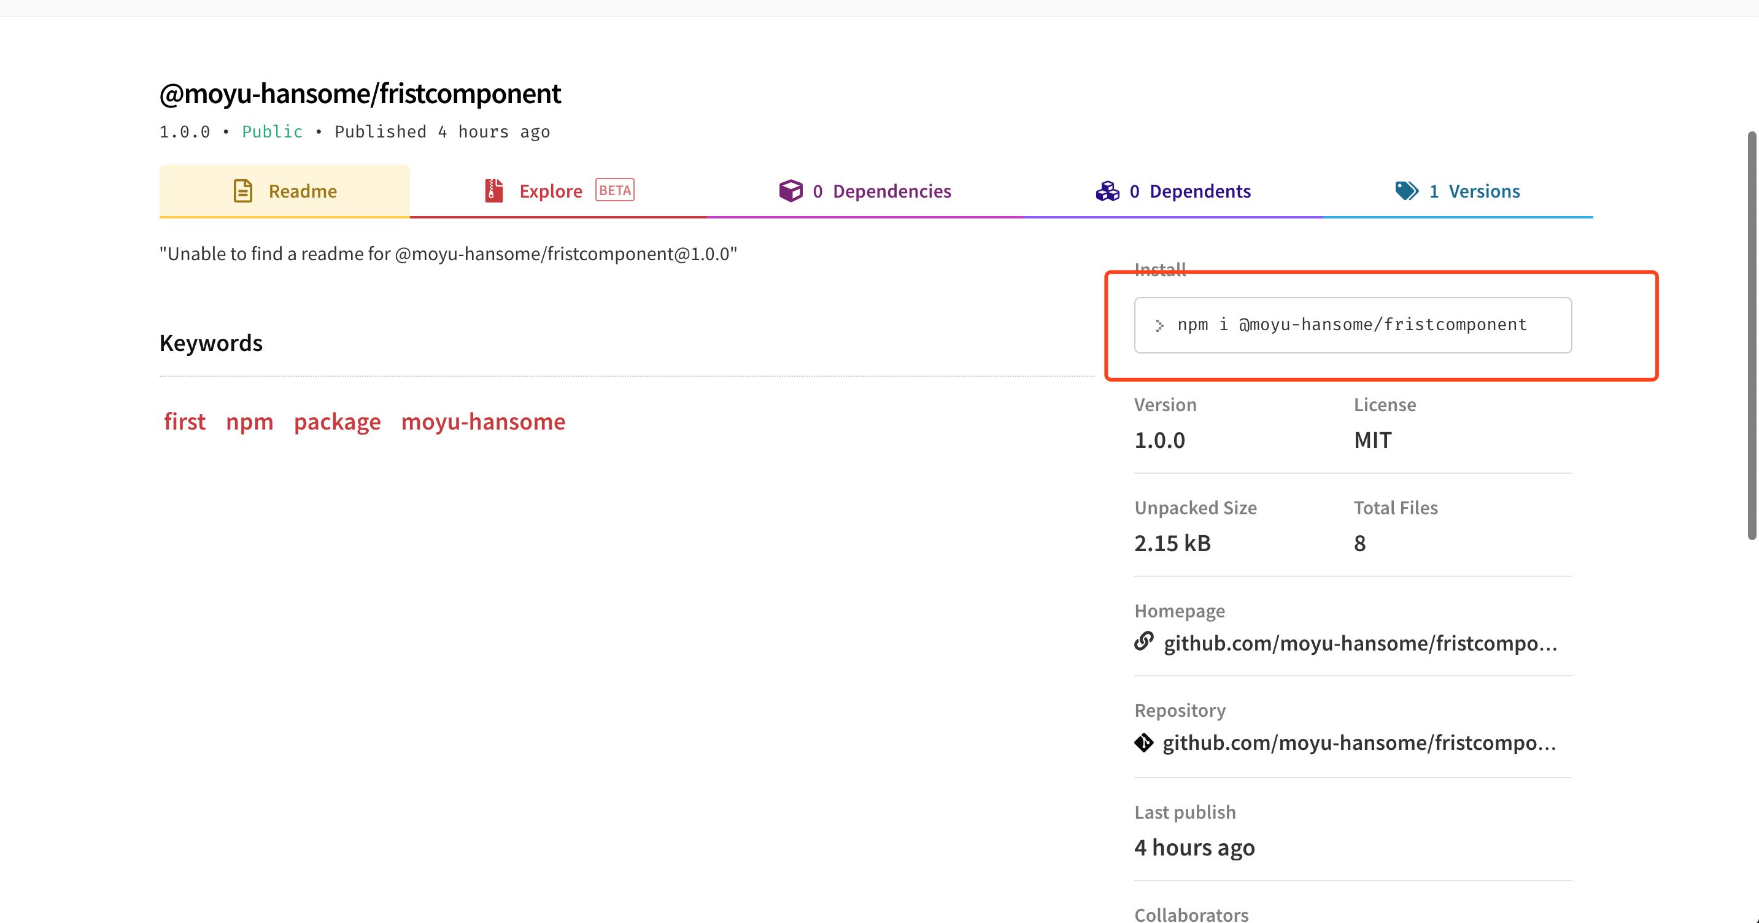Click the install command prompt chevron icon
Viewport: 1759px width, 923px height.
click(1159, 326)
